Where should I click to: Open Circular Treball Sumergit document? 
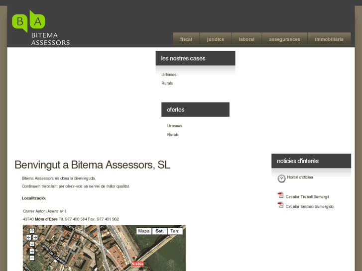[307, 197]
